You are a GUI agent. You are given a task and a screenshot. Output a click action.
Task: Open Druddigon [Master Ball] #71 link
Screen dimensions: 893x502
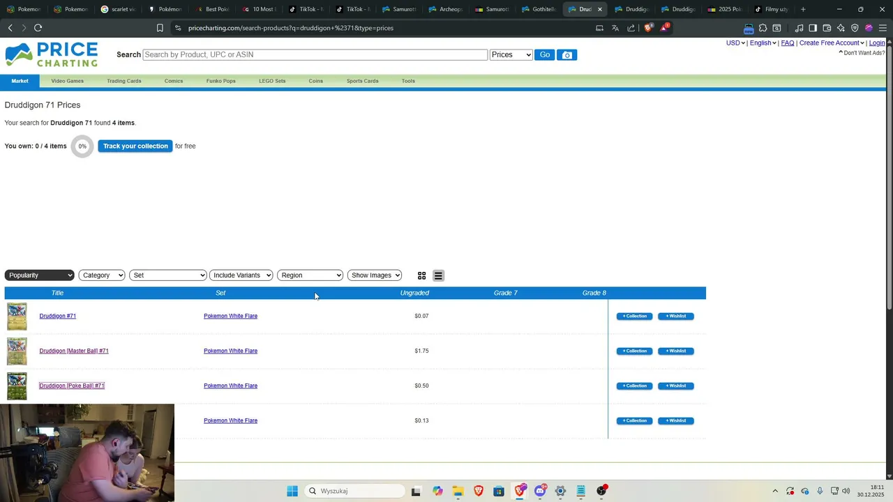(x=74, y=351)
